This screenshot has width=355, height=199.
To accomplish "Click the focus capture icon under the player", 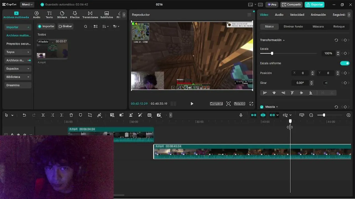I will pos(228,104).
